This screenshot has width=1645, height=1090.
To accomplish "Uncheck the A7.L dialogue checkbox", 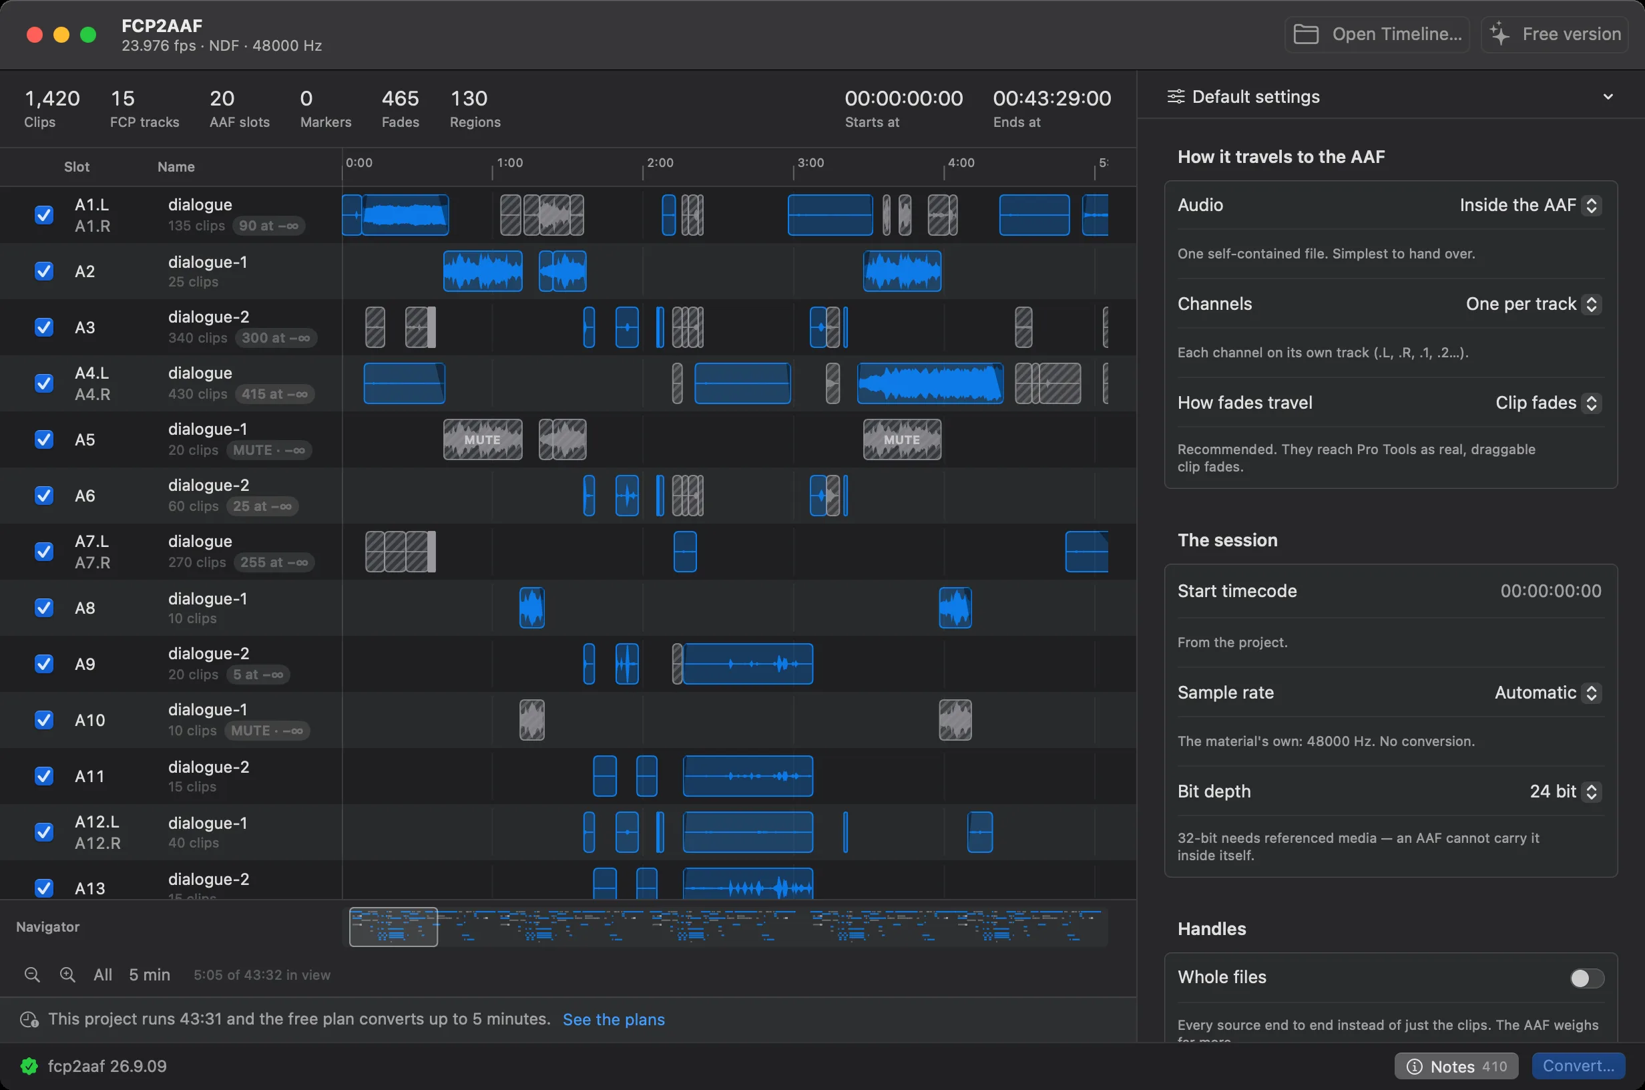I will [44, 551].
